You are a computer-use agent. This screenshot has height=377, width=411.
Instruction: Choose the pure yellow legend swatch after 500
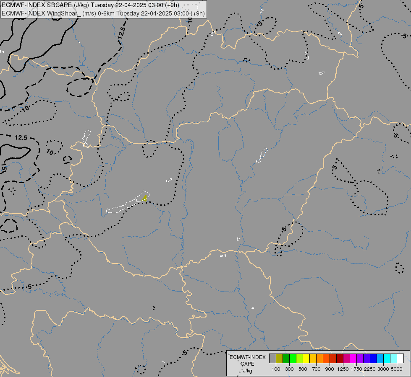point(306,358)
